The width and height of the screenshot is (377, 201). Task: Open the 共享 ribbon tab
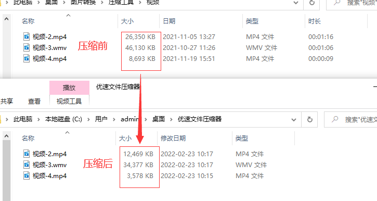[x=6, y=102]
